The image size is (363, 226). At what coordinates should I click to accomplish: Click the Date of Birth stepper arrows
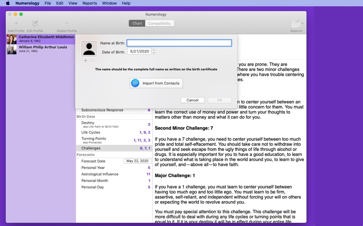pyautogui.click(x=154, y=52)
